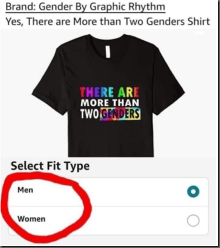The width and height of the screenshot is (220, 248).
Task: Click the colorful GENDERS graphic on shirt
Action: tap(120, 114)
